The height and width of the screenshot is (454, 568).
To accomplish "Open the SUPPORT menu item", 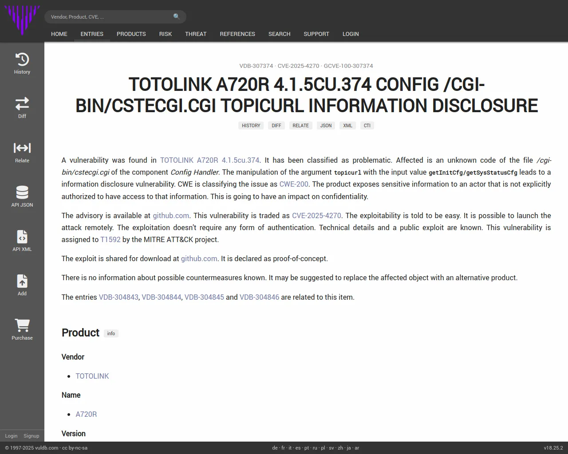I will (x=316, y=34).
